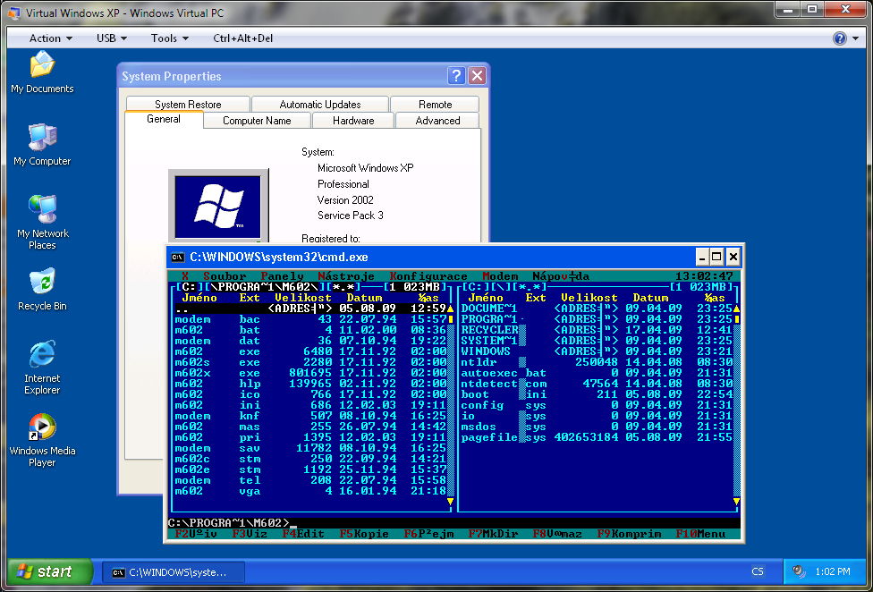Image resolution: width=873 pixels, height=592 pixels.
Task: Select the WINDOWS directory in right panel
Action: 597,351
